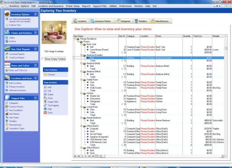Click the Delete item action icon
232x168 pixels.
pyautogui.click(x=45, y=95)
